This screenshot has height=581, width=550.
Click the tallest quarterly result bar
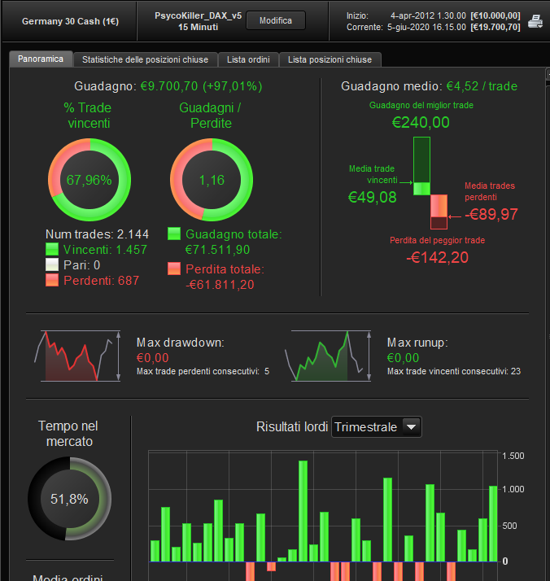point(303,511)
